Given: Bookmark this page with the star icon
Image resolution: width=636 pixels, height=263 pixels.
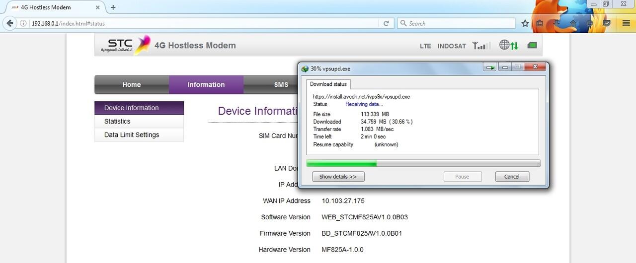Looking at the screenshot, I should [525, 23].
